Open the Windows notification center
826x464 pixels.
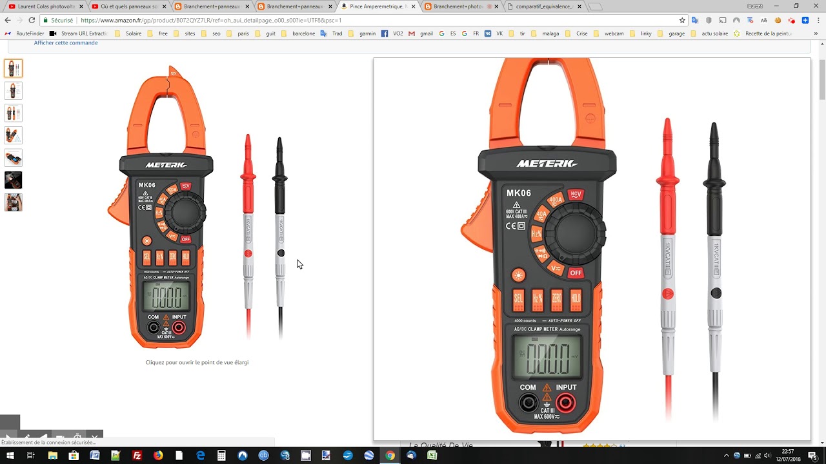tap(812, 456)
